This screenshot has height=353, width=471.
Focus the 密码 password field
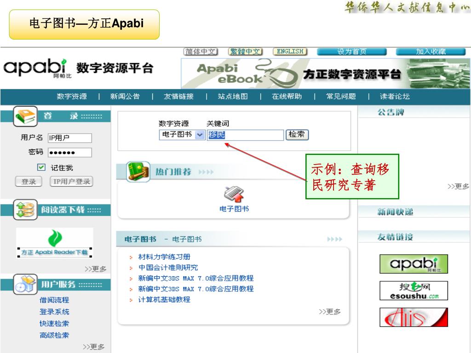(x=70, y=153)
